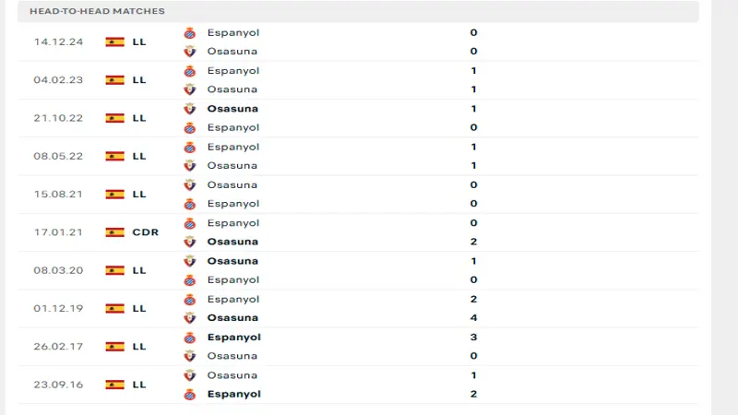Open the CDR competition label for 17.01.21
The height and width of the screenshot is (415, 738).
click(145, 232)
